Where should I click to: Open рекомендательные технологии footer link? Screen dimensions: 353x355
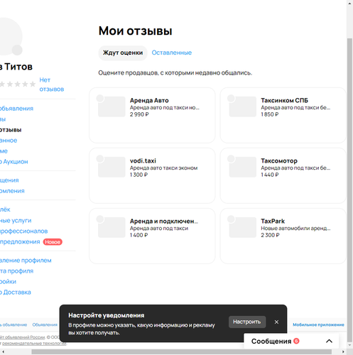tap(34, 343)
